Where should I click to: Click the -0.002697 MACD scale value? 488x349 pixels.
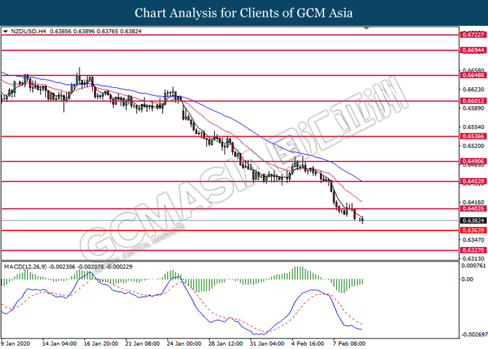pyautogui.click(x=473, y=334)
